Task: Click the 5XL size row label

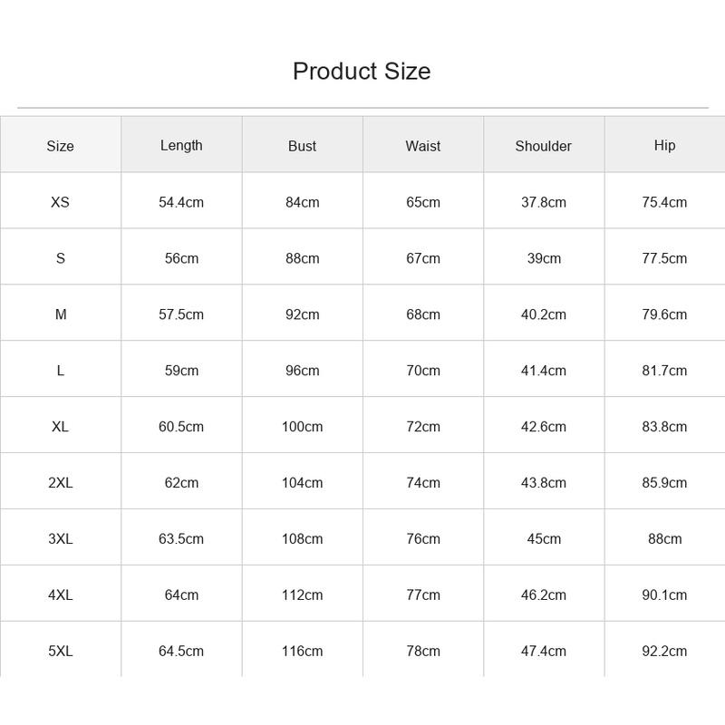Action: 60,651
